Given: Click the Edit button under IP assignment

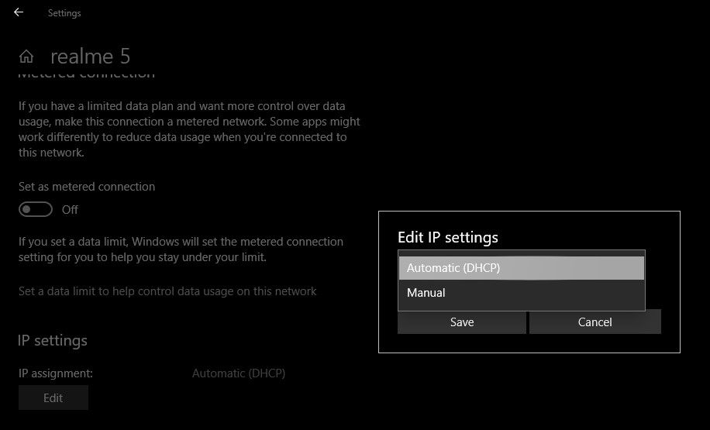Looking at the screenshot, I should [53, 398].
